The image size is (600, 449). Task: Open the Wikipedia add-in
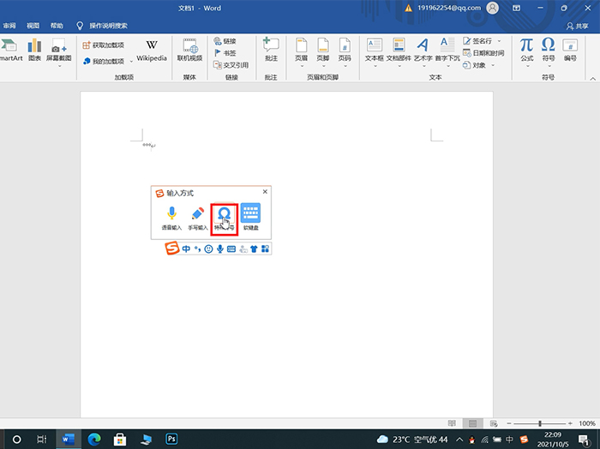click(152, 51)
